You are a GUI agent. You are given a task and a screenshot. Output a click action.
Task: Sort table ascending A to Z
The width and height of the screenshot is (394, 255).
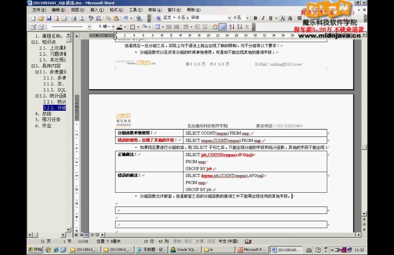[232, 27]
